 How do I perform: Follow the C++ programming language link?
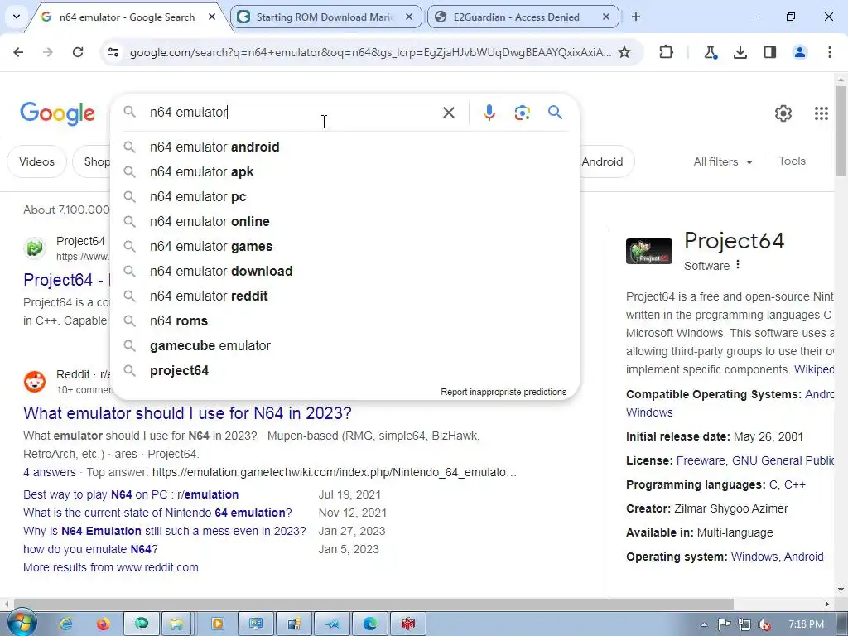point(795,484)
